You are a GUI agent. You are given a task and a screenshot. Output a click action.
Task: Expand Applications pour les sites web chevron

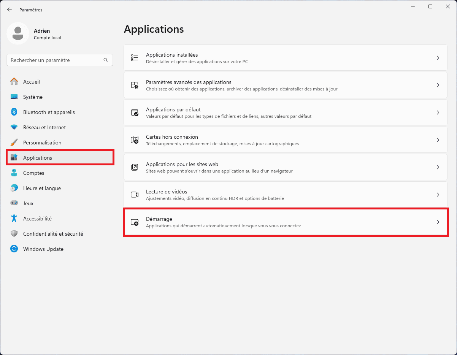click(x=438, y=167)
